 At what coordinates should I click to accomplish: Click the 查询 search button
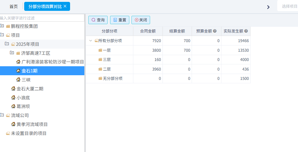(98, 20)
